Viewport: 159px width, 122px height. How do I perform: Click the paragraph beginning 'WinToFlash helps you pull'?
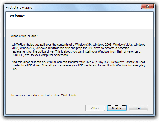click(x=78, y=50)
